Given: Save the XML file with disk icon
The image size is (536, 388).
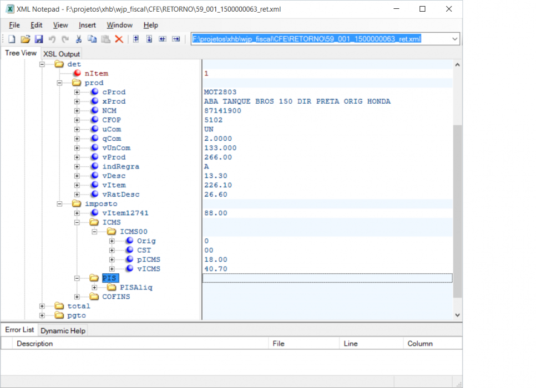Looking at the screenshot, I should (39, 39).
